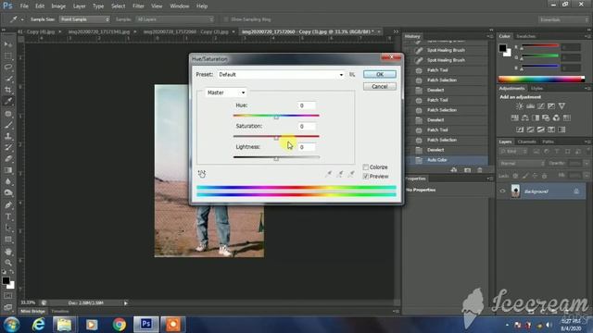
Task: Add a Vibrance adjustment from Adjustments panel
Action: tap(561, 106)
